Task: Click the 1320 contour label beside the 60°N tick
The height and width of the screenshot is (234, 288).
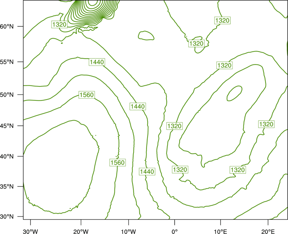Action: point(59,24)
